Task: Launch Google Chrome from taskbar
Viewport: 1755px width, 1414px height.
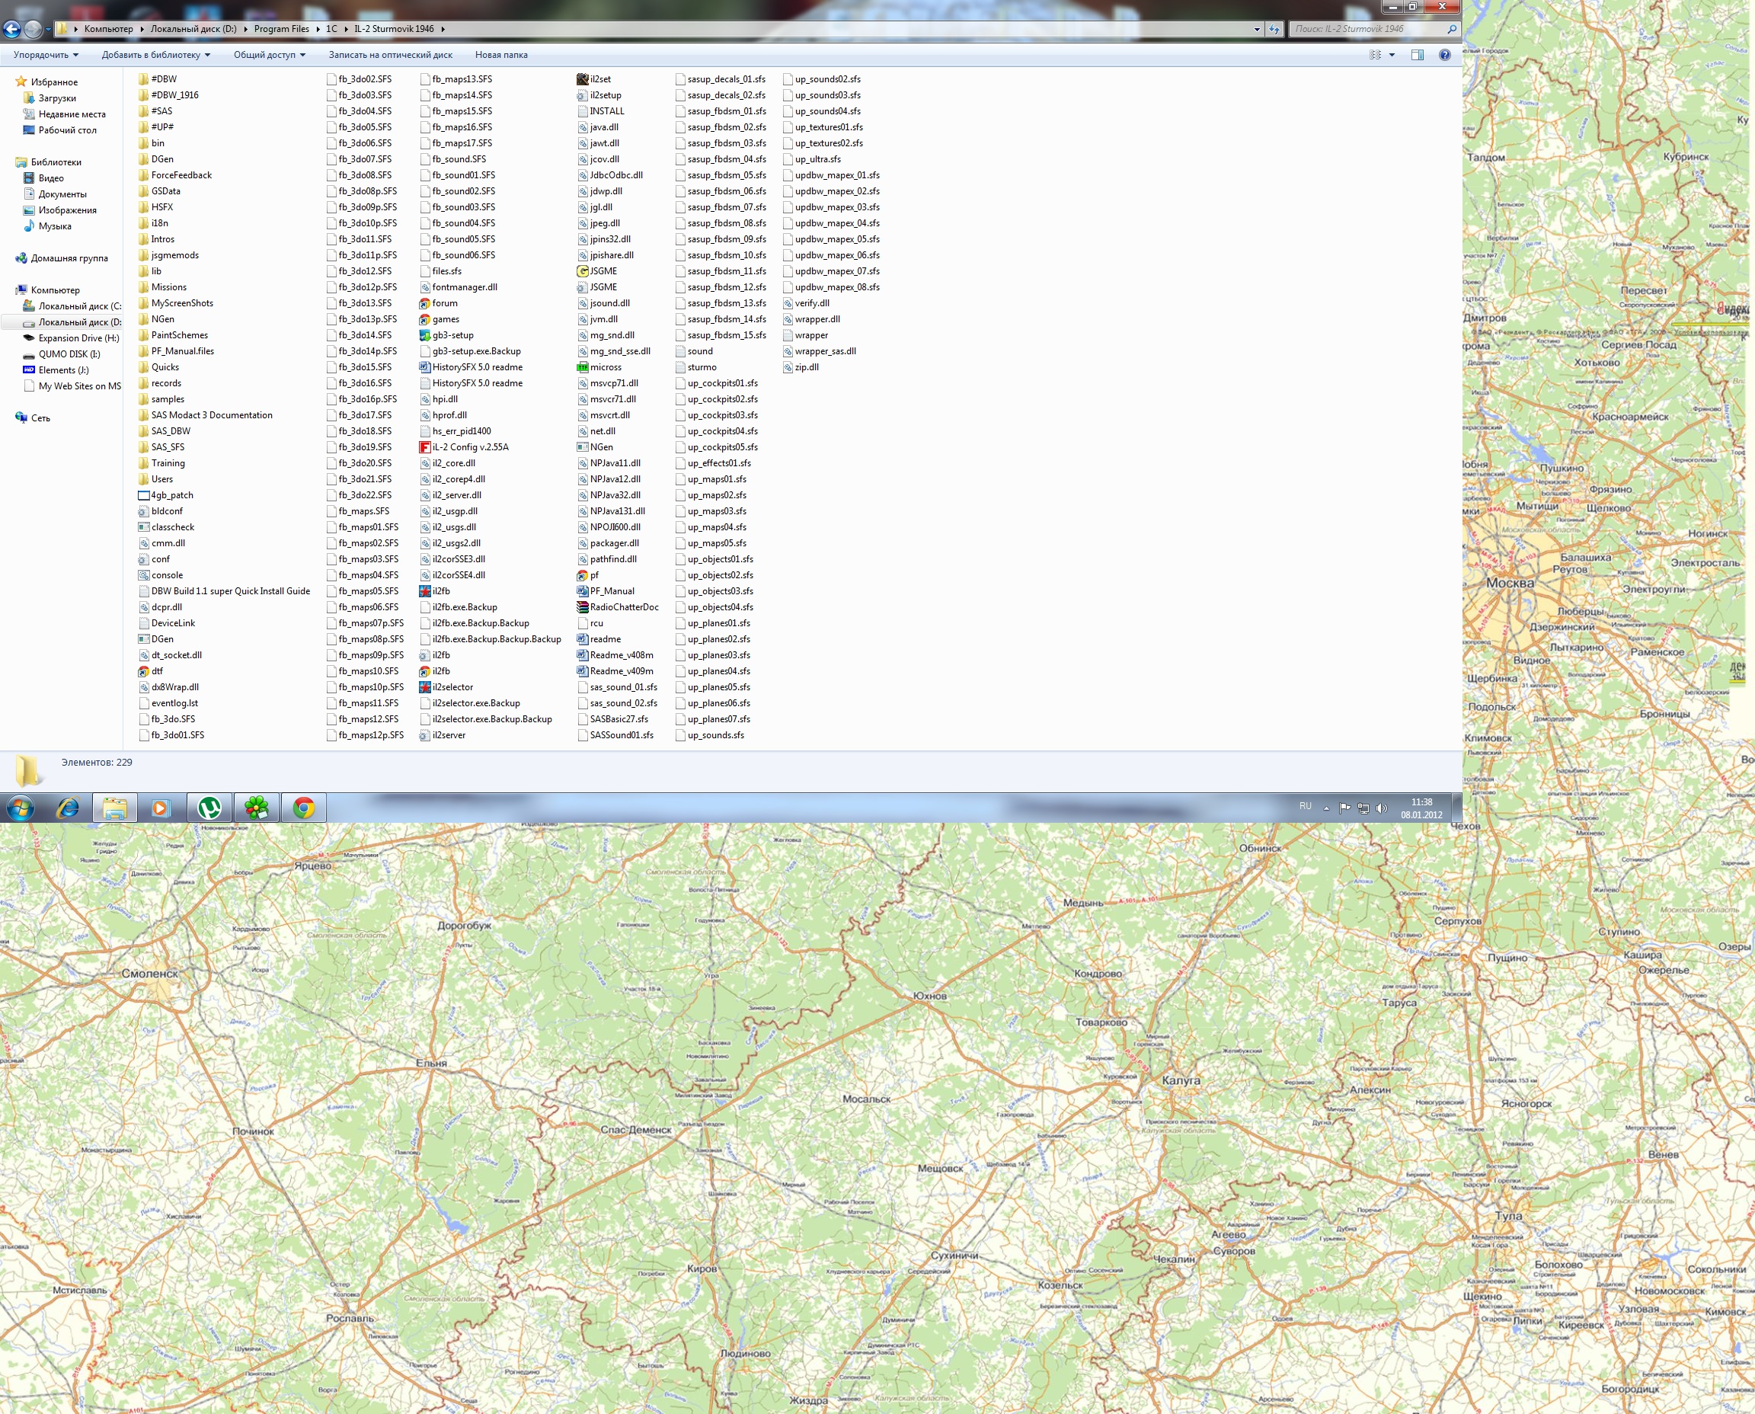Action: click(x=304, y=808)
